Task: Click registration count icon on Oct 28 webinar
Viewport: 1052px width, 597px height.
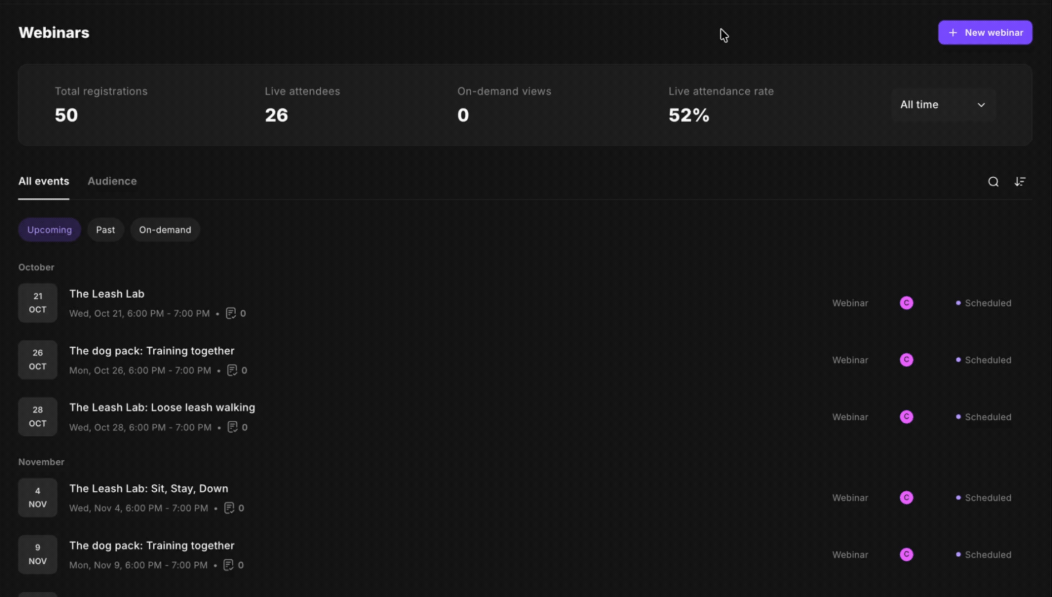Action: [232, 427]
